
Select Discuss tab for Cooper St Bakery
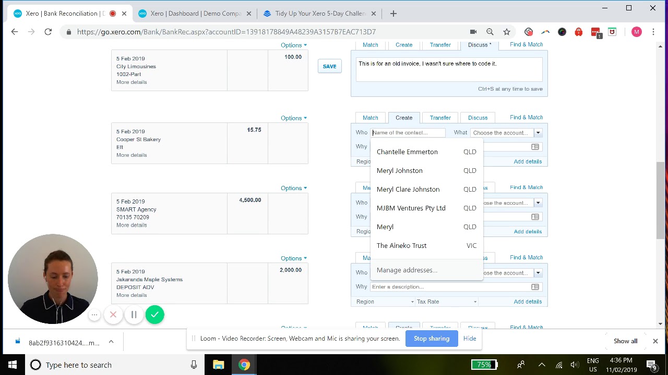point(478,118)
